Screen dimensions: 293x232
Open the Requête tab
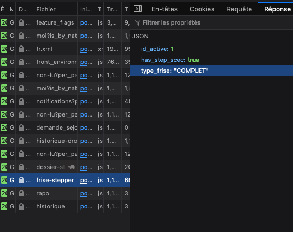point(239,9)
